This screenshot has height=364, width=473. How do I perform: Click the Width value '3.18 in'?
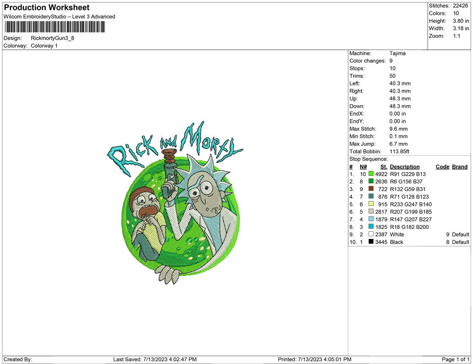(461, 28)
